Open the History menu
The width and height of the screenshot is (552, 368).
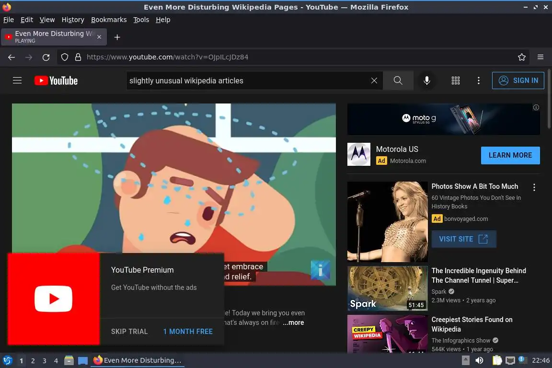73,20
